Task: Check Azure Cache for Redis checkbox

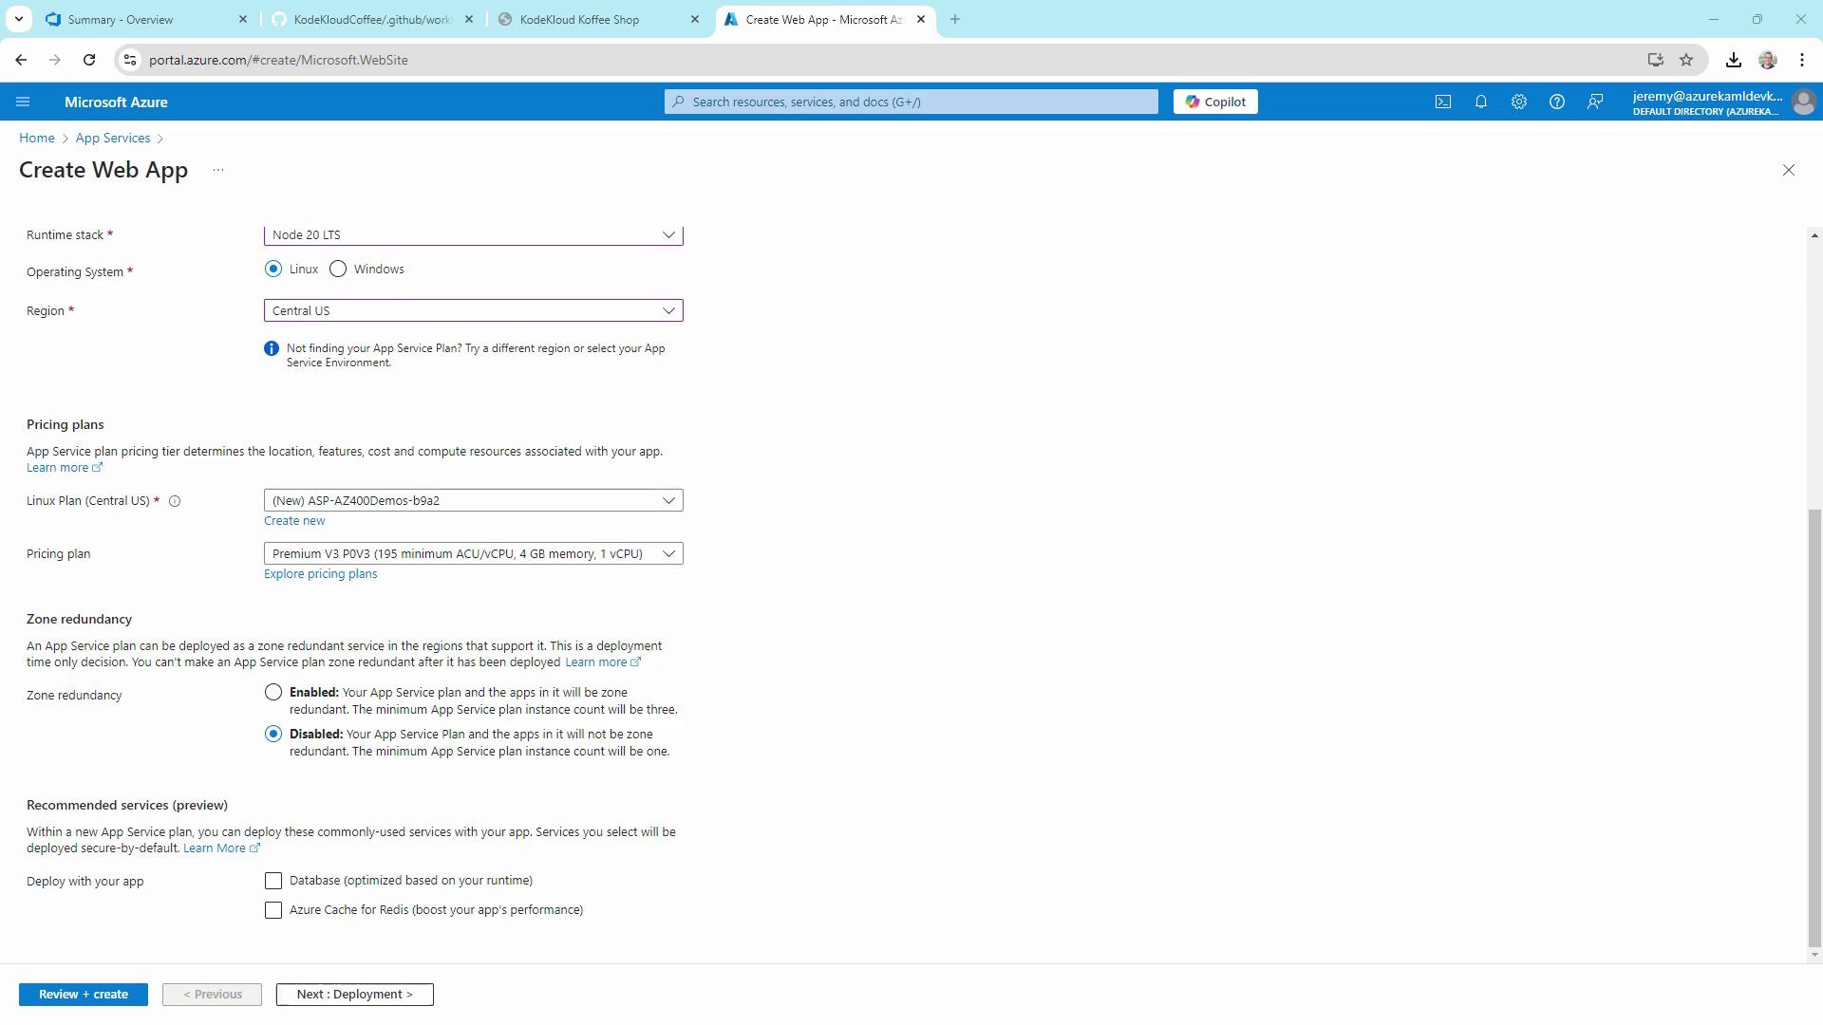Action: coord(273,910)
